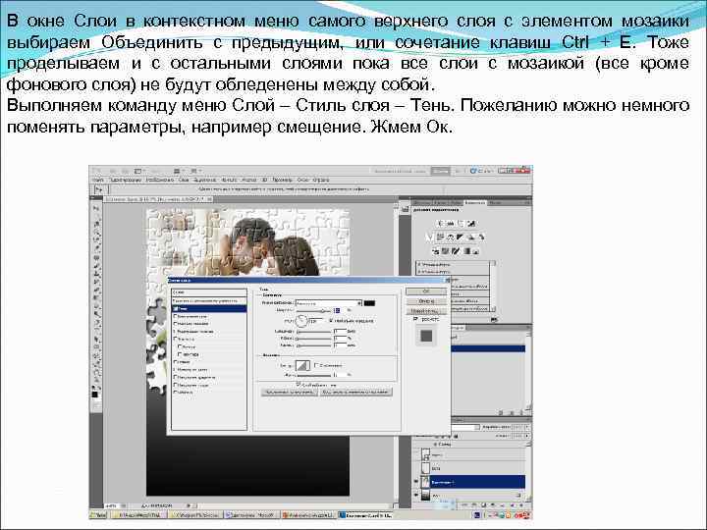The width and height of the screenshot is (707, 530).
Task: Click create new layer icon in Layers panel
Action: (514, 504)
